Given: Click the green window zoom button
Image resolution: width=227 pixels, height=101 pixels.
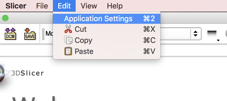Looking at the screenshot, I should tap(5, 18).
